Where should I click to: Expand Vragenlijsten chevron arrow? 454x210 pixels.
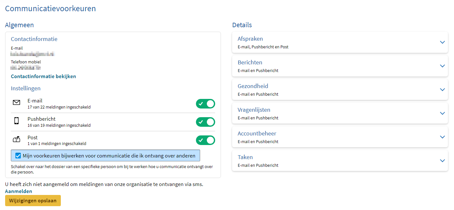pyautogui.click(x=442, y=113)
